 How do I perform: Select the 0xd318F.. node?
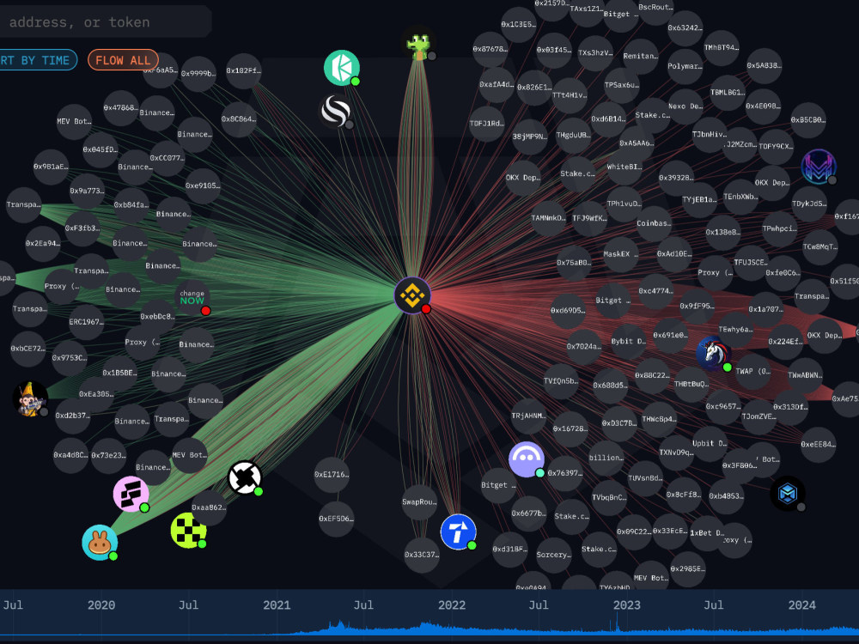click(x=510, y=550)
